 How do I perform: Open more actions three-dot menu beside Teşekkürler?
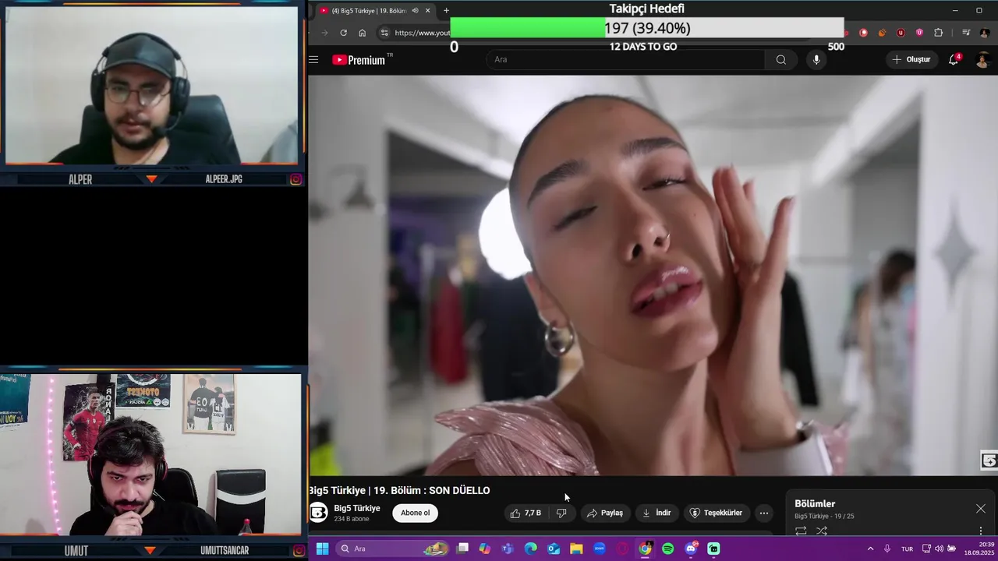(x=764, y=513)
